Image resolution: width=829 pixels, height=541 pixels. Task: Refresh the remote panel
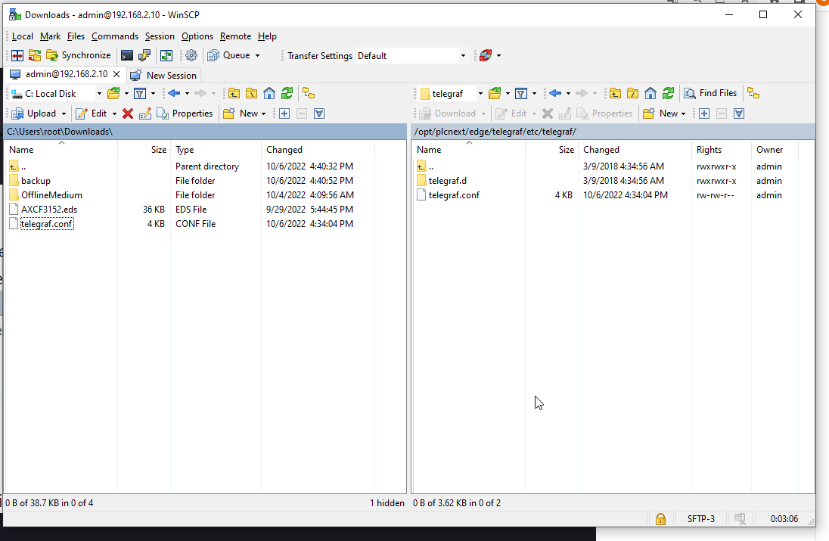669,94
